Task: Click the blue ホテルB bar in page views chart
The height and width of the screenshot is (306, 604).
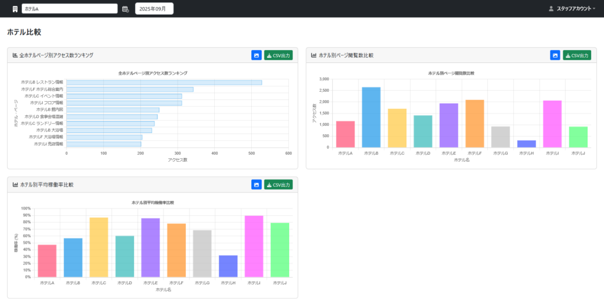Action: pyautogui.click(x=372, y=117)
